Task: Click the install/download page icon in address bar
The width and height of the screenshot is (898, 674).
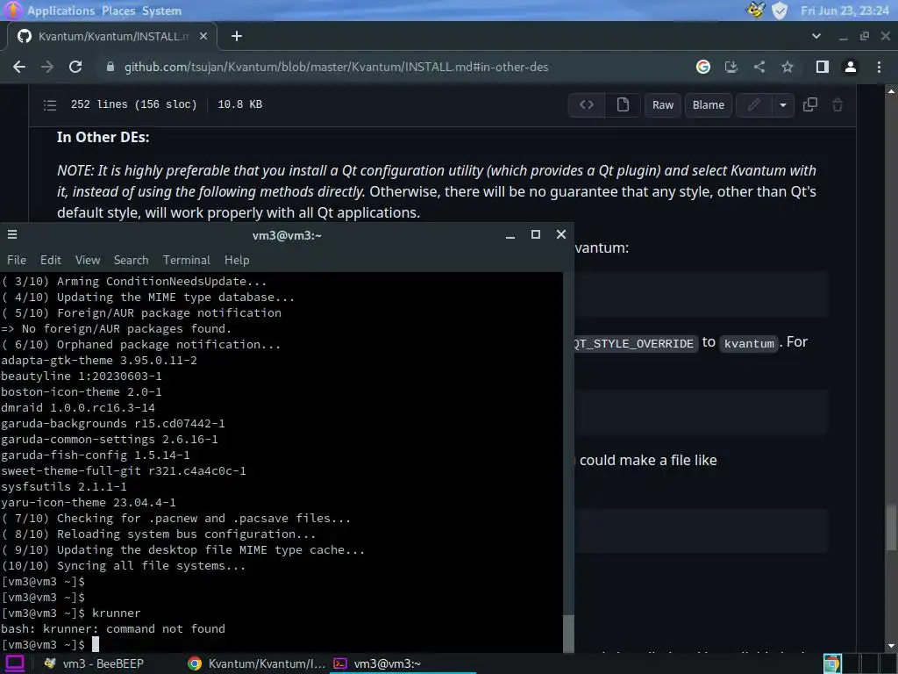Action: [731, 67]
